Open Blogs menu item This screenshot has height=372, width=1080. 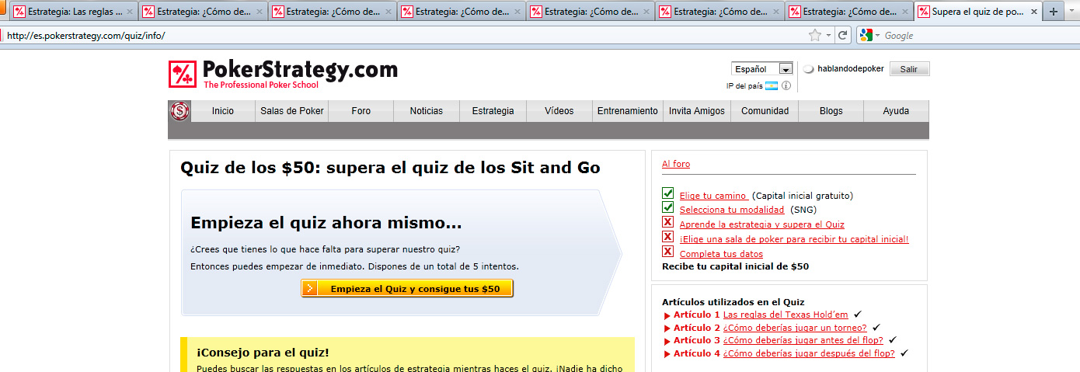click(831, 111)
